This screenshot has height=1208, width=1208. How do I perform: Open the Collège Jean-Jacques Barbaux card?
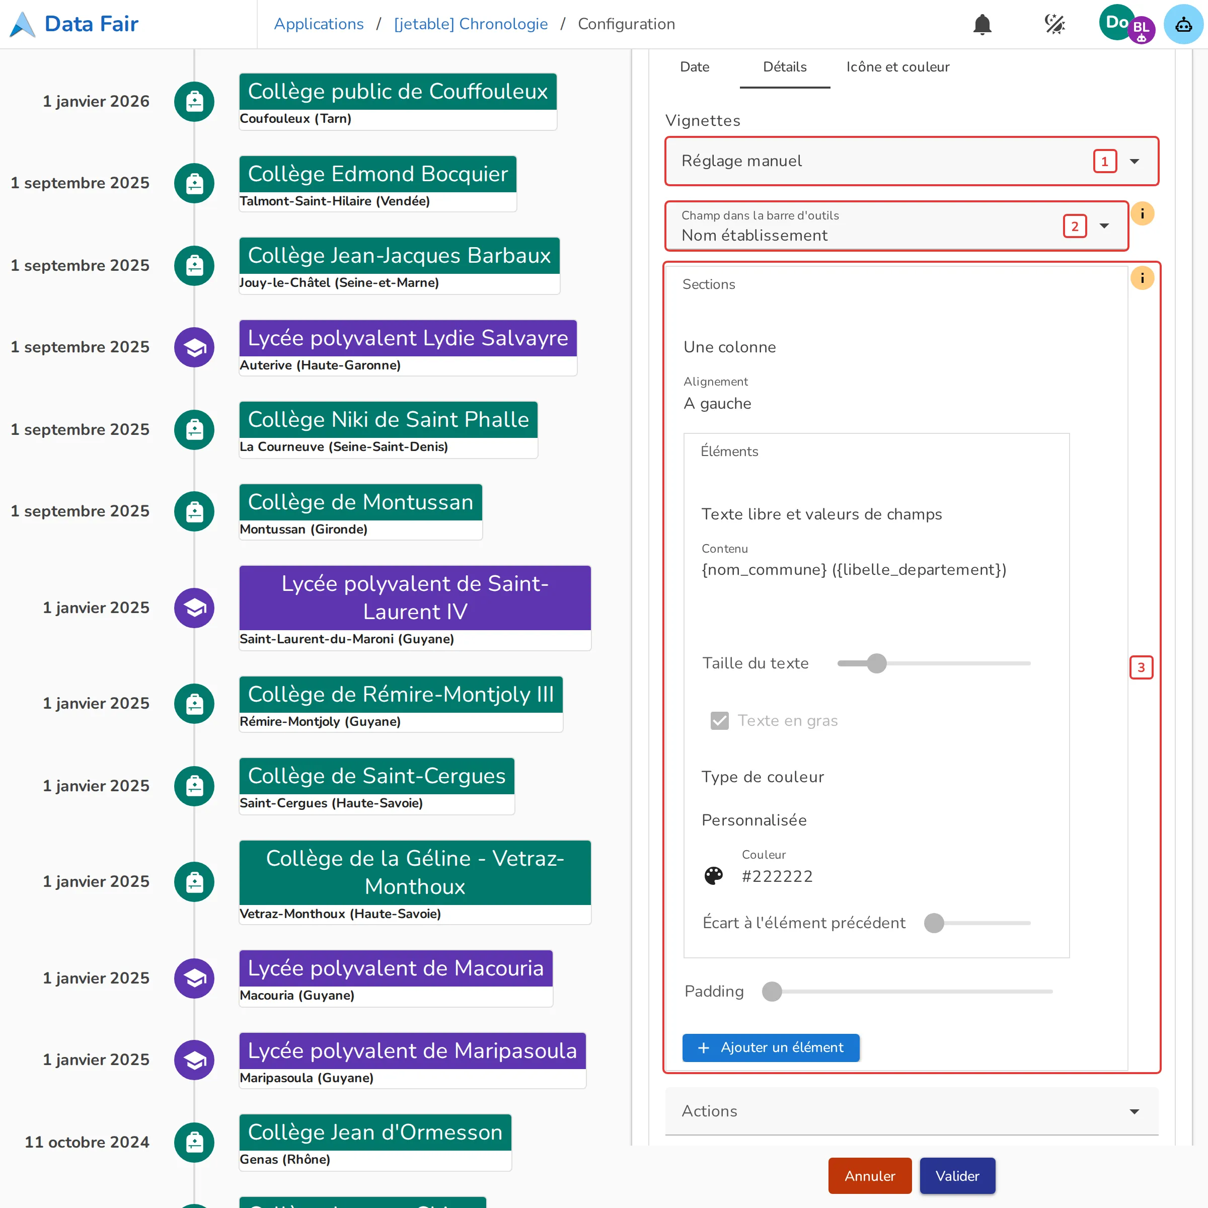click(x=400, y=265)
